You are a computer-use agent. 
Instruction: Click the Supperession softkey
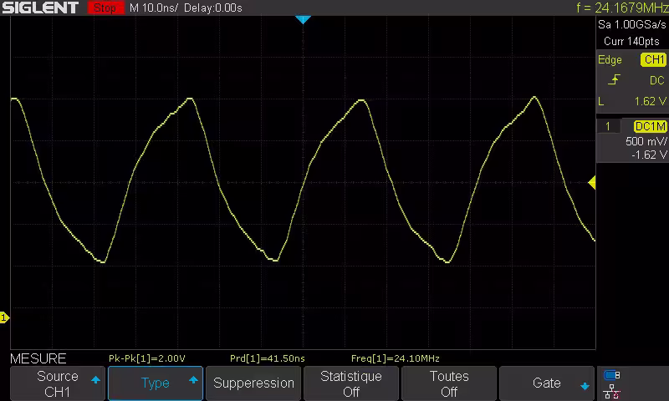point(253,383)
